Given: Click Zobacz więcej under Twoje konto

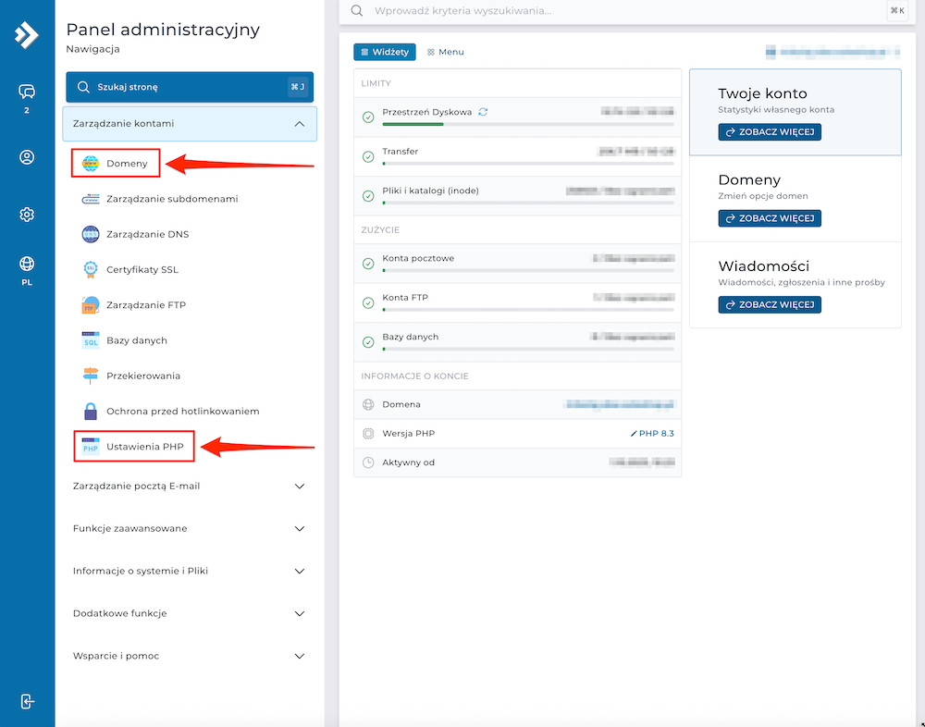Looking at the screenshot, I should pos(770,132).
